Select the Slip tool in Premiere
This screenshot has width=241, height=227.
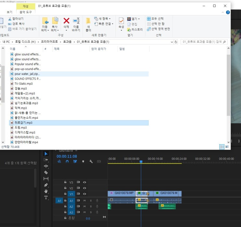[46, 179]
